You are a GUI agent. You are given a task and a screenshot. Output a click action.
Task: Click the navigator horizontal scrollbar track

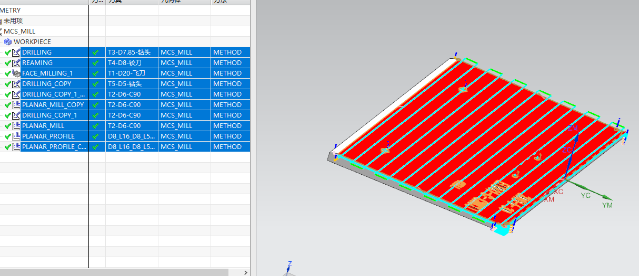click(x=235, y=272)
